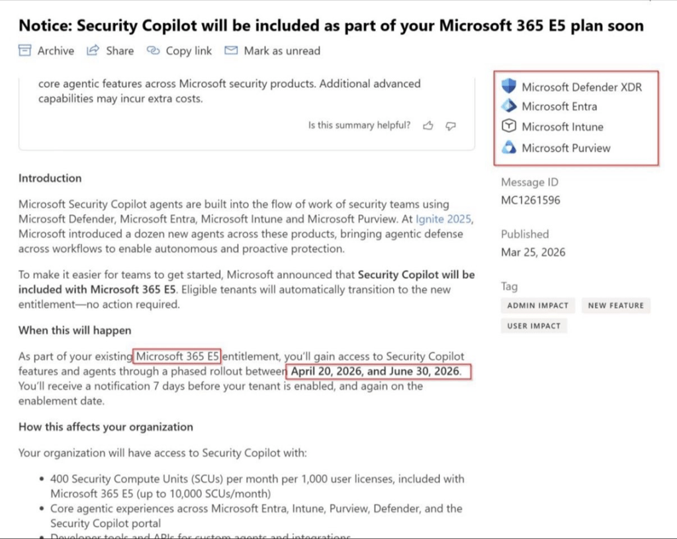Screen dimensions: 677x539
Task: Click the Share text label
Action: 120,51
